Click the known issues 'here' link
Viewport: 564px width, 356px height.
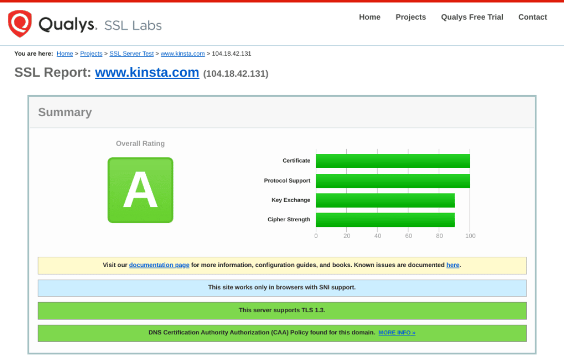coord(453,265)
